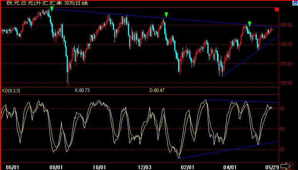Click the KD level 20 axis label
The width and height of the screenshot is (298, 170).
[x=282, y=150]
